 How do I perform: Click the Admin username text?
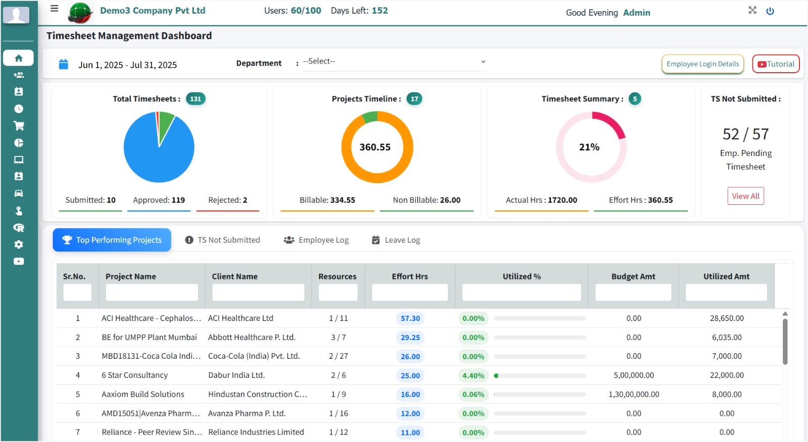tap(637, 13)
